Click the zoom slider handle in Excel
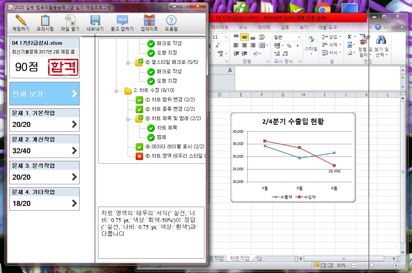Image resolution: width=412 pixels, height=273 pixels. click(x=372, y=265)
